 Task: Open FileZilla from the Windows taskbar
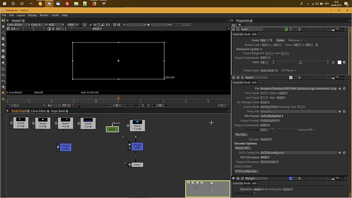click(67, 4)
